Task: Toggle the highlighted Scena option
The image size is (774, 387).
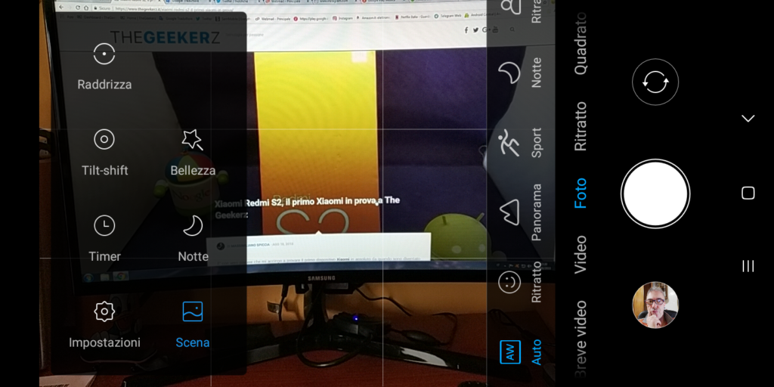Action: 193,324
